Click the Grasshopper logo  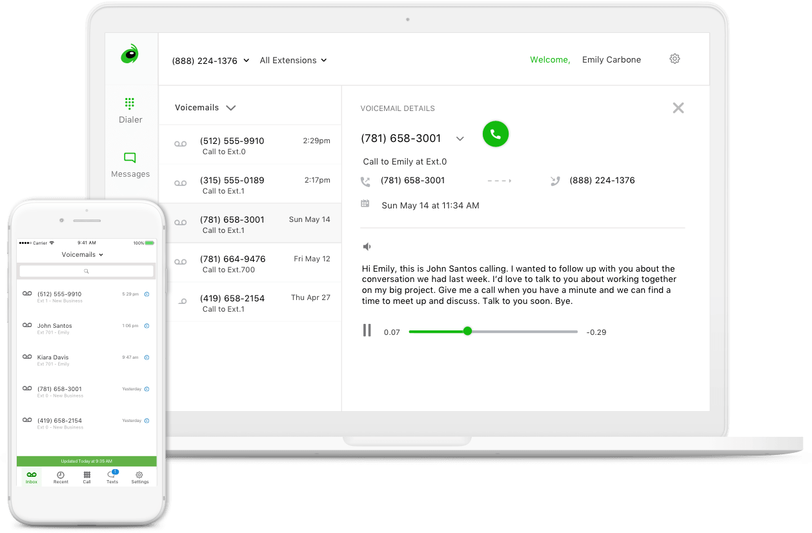tap(130, 55)
